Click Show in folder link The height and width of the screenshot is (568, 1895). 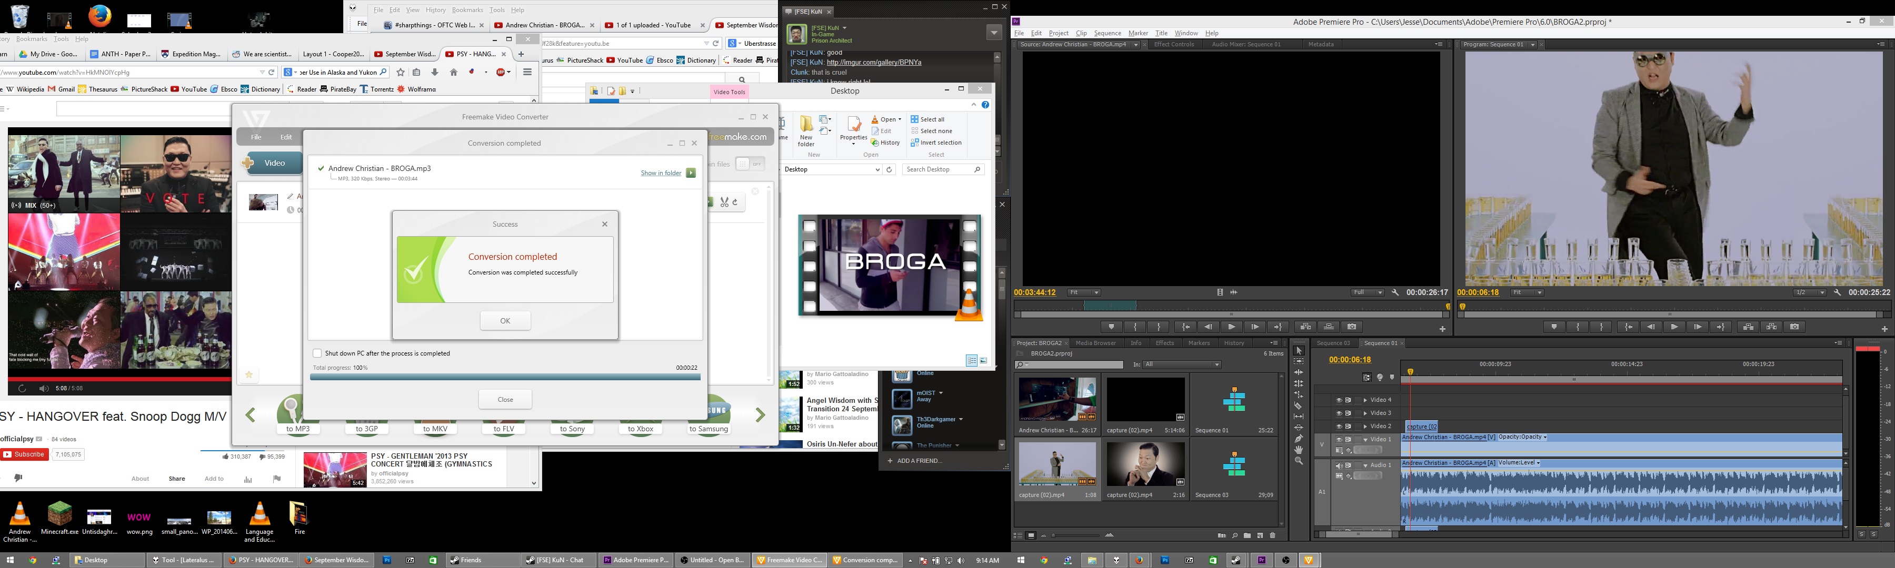click(661, 173)
